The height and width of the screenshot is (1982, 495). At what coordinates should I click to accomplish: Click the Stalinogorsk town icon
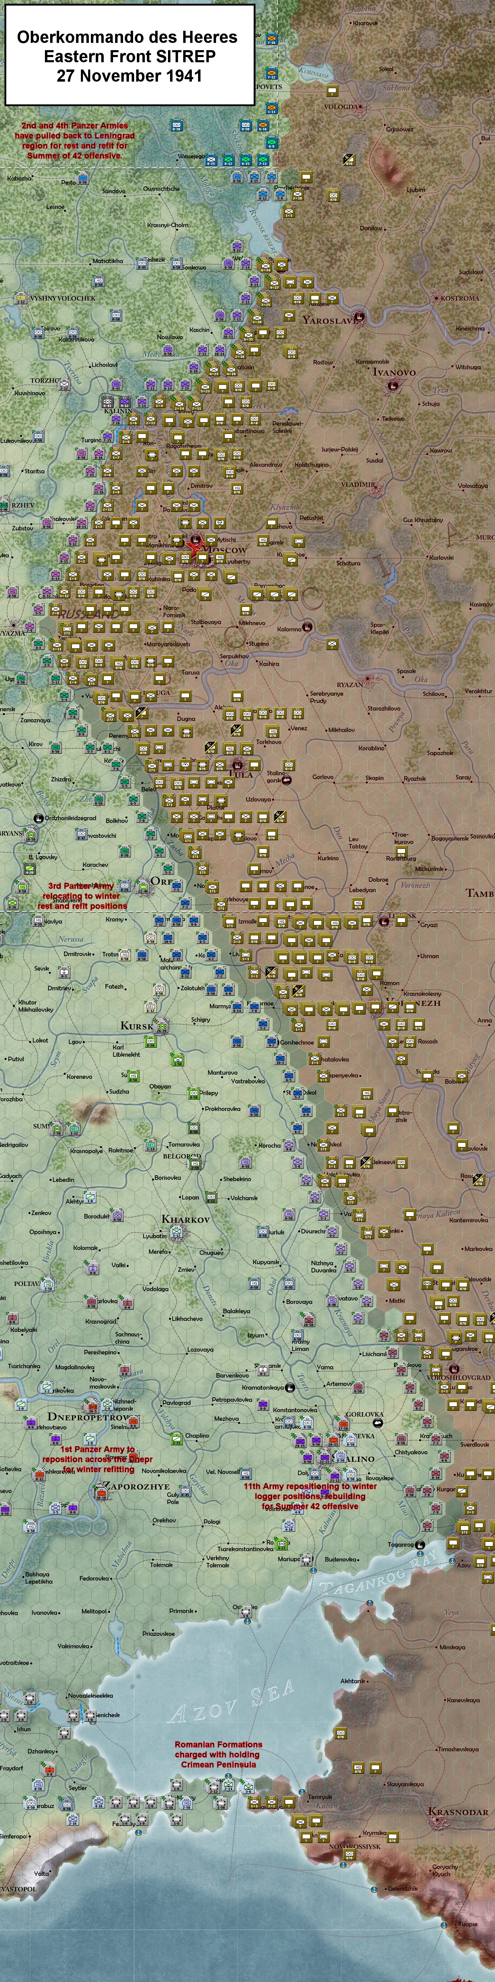(x=287, y=780)
